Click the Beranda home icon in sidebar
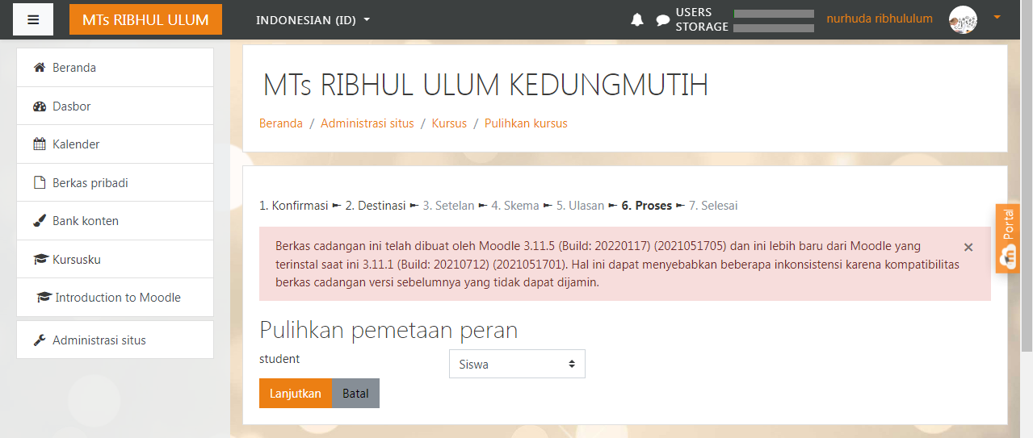1033x438 pixels. tap(40, 68)
